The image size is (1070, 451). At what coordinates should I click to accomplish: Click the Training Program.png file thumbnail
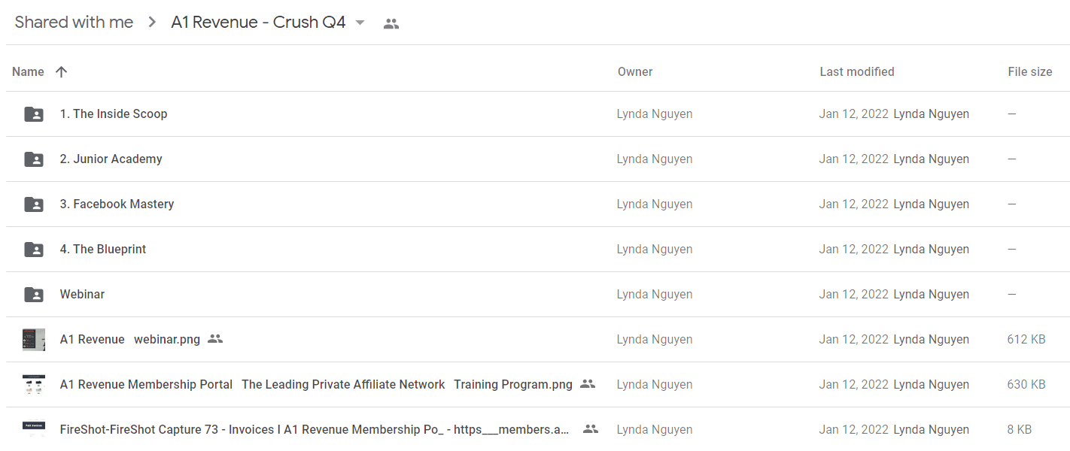click(x=34, y=385)
